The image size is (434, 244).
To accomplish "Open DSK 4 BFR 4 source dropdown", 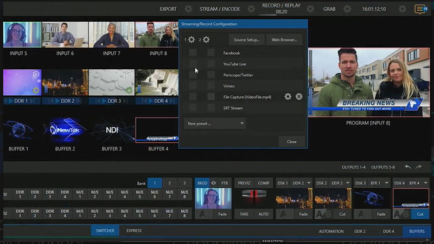I will pyautogui.click(x=425, y=183).
